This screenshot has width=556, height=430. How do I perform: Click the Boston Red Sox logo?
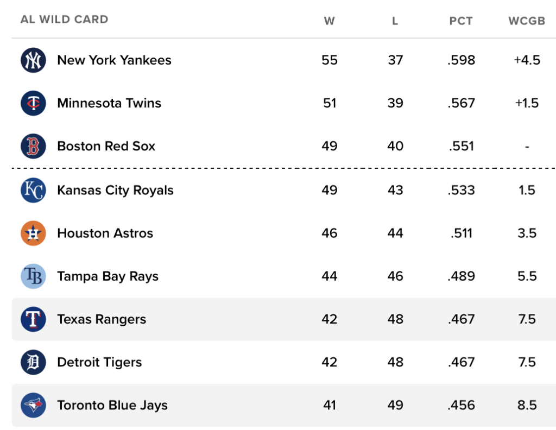point(33,146)
